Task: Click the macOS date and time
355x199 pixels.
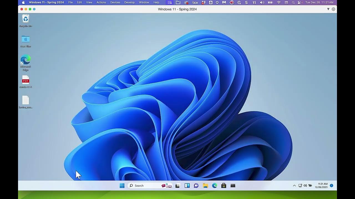Action: click(x=319, y=2)
